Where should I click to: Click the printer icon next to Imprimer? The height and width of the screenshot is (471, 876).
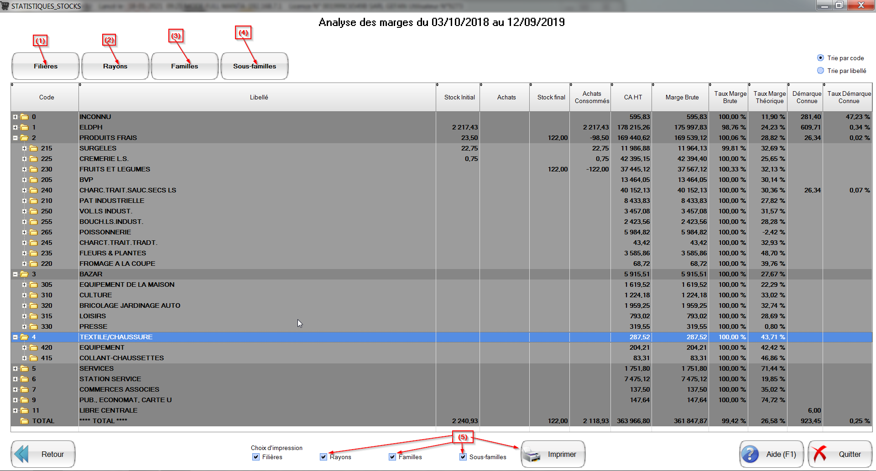tap(532, 455)
